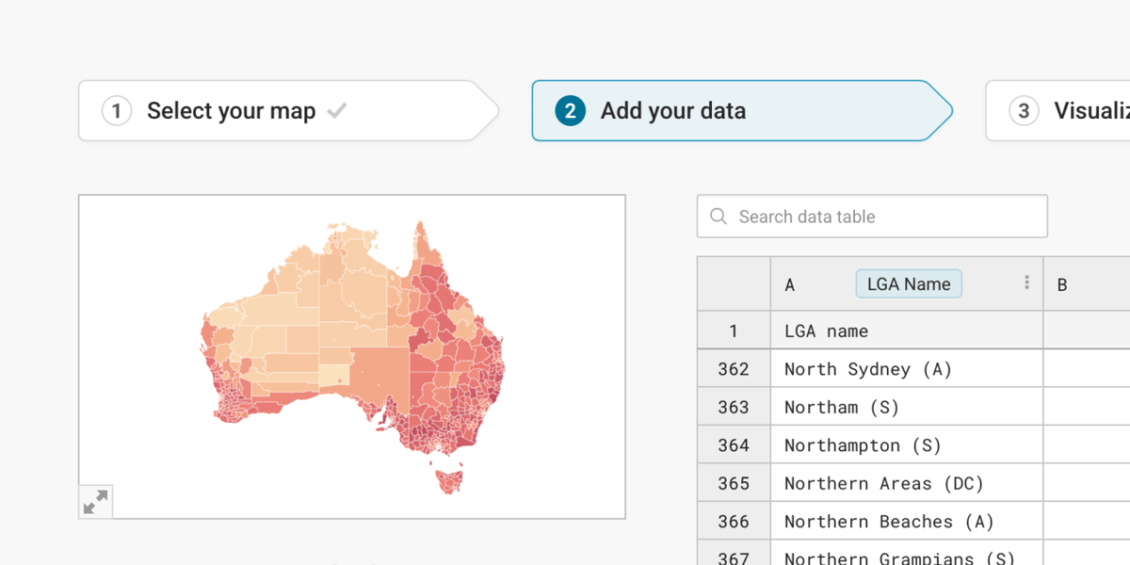
Task: Select the 'Northampton (S)' cell
Action: 907,444
